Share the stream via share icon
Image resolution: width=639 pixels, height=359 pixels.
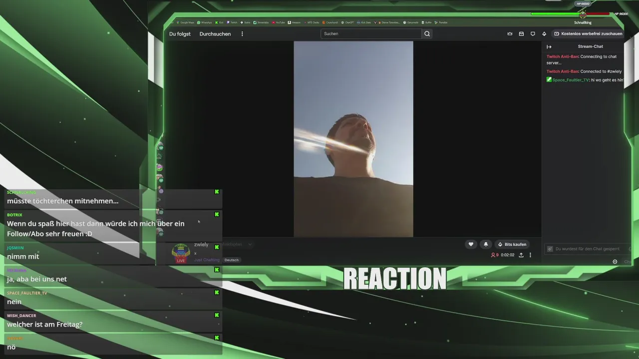click(x=521, y=255)
